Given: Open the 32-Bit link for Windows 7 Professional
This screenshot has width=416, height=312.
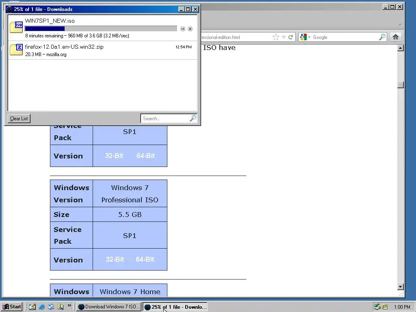Looking at the screenshot, I should pos(115,259).
